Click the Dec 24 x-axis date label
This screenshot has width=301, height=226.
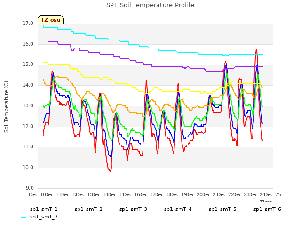[x=257, y=194]
